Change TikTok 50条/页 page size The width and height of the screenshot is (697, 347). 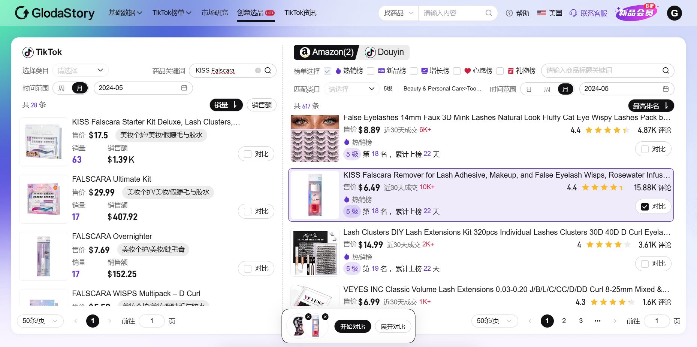(x=40, y=321)
